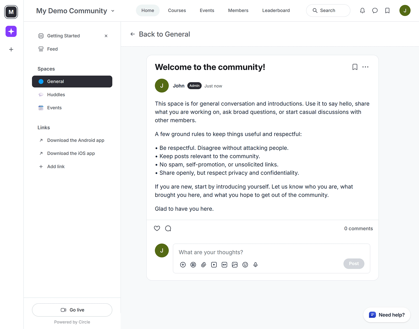Navigate to the Courses section
The height and width of the screenshot is (329, 419).
(177, 10)
